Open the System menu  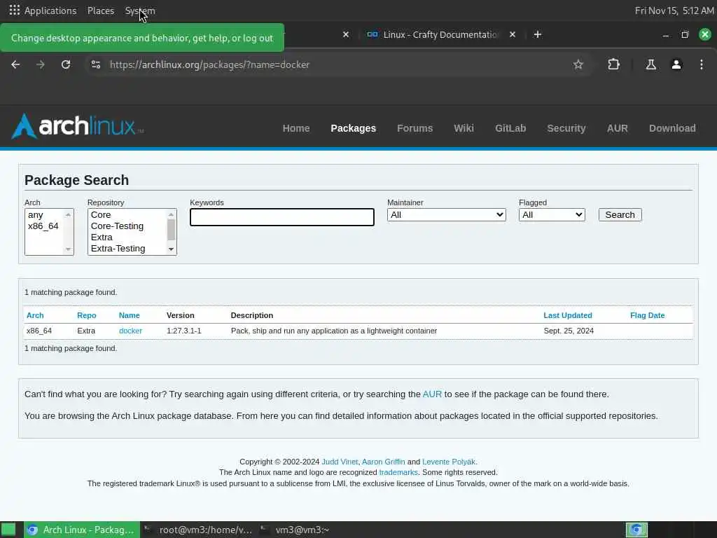click(x=140, y=11)
